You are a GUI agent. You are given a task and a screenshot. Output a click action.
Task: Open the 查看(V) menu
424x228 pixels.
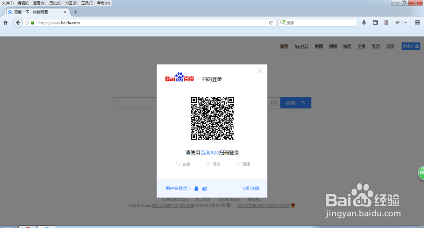(x=39, y=3)
